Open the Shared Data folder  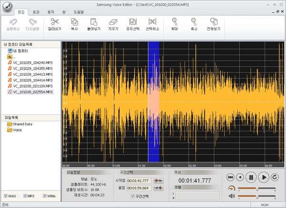[20, 124]
